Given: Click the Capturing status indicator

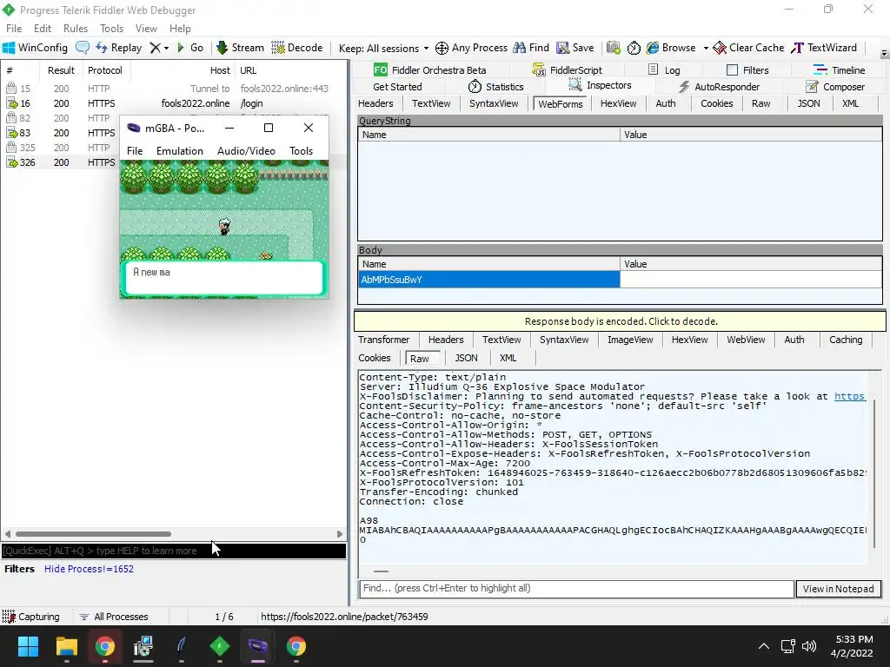Looking at the screenshot, I should [x=30, y=617].
